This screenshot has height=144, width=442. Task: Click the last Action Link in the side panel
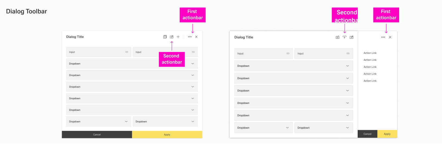[x=370, y=81]
